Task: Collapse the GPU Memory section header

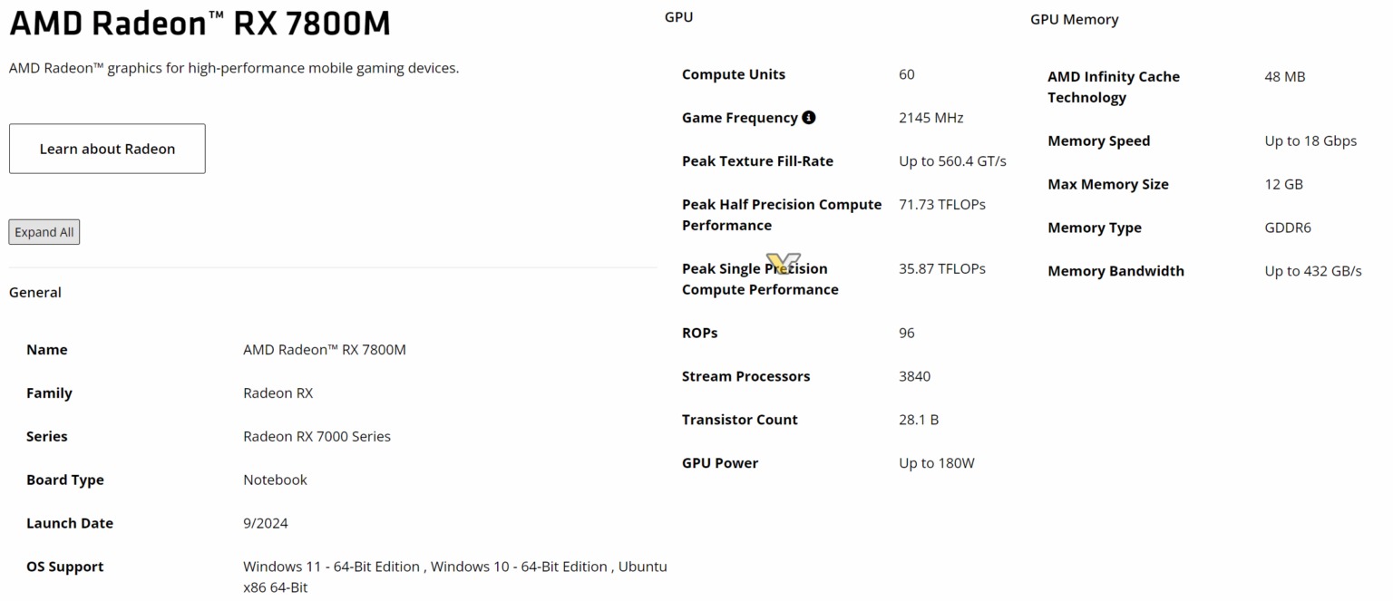Action: [x=1075, y=19]
